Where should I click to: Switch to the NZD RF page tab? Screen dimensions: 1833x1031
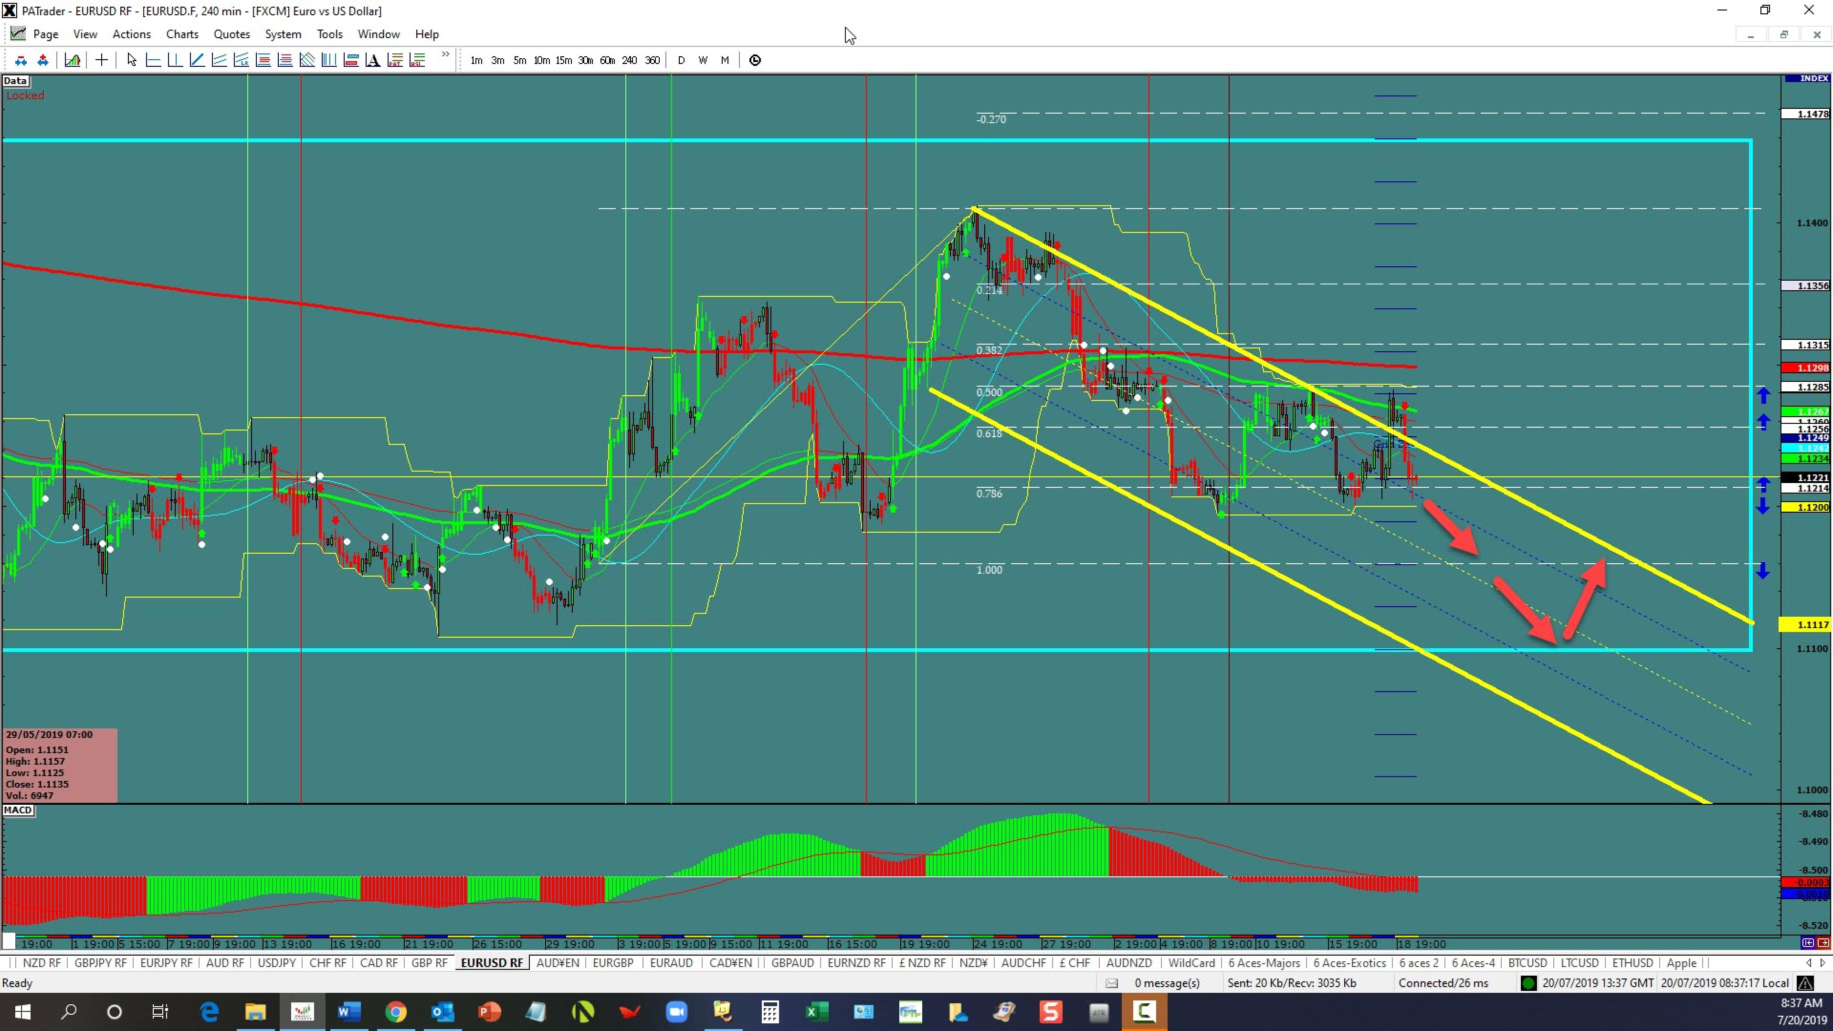click(42, 963)
